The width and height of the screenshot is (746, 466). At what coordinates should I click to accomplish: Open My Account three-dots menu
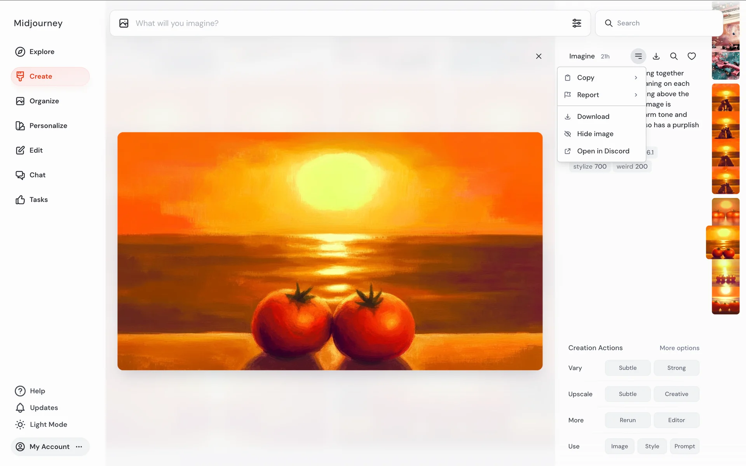click(x=79, y=447)
